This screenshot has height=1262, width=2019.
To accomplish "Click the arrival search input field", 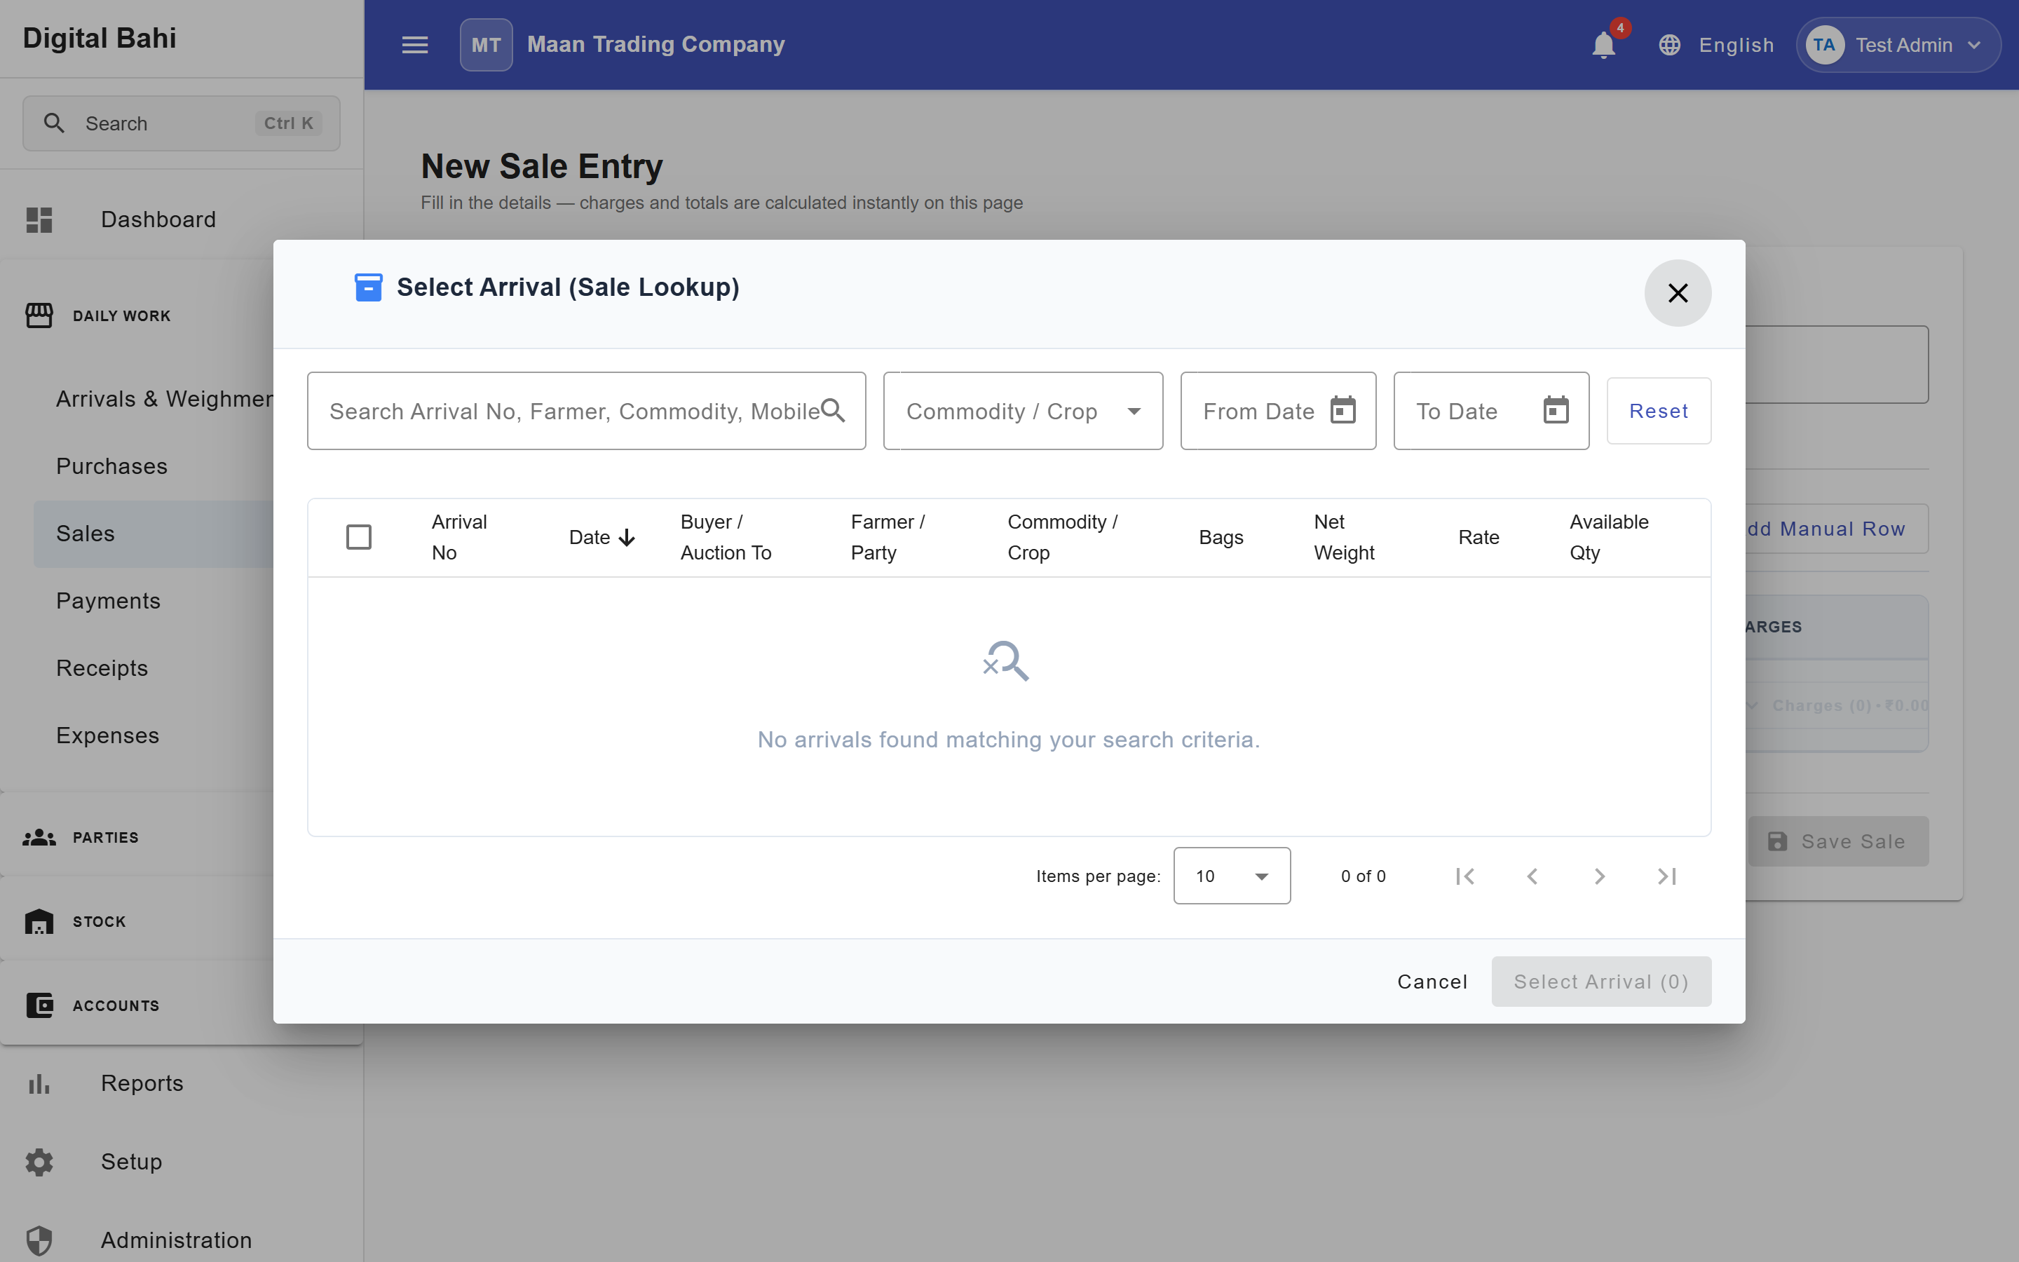I will 587,411.
